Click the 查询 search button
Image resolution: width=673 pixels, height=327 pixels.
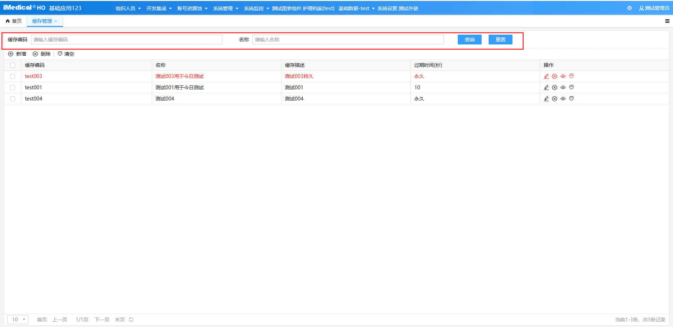[469, 40]
